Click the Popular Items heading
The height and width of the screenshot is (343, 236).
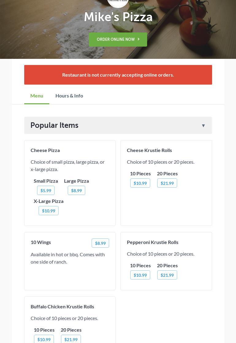point(54,125)
